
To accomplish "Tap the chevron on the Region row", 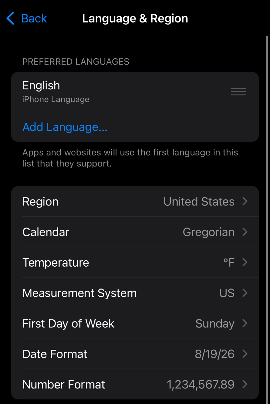I will (x=245, y=201).
